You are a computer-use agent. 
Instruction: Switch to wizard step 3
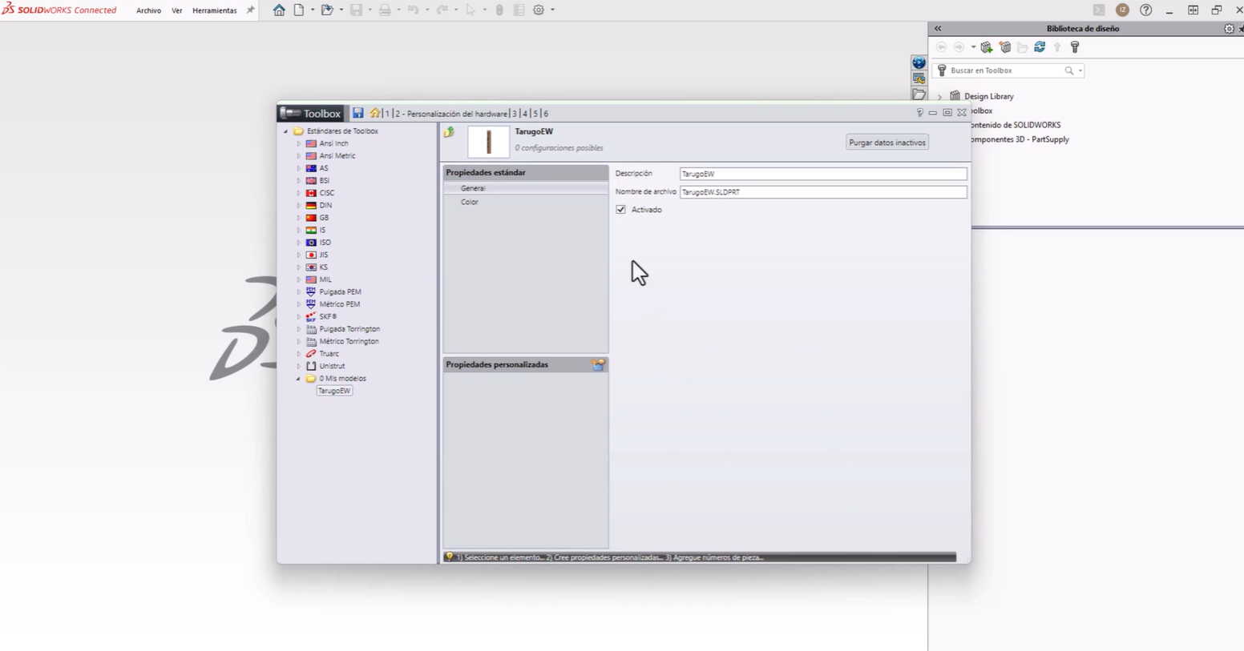[x=515, y=113]
